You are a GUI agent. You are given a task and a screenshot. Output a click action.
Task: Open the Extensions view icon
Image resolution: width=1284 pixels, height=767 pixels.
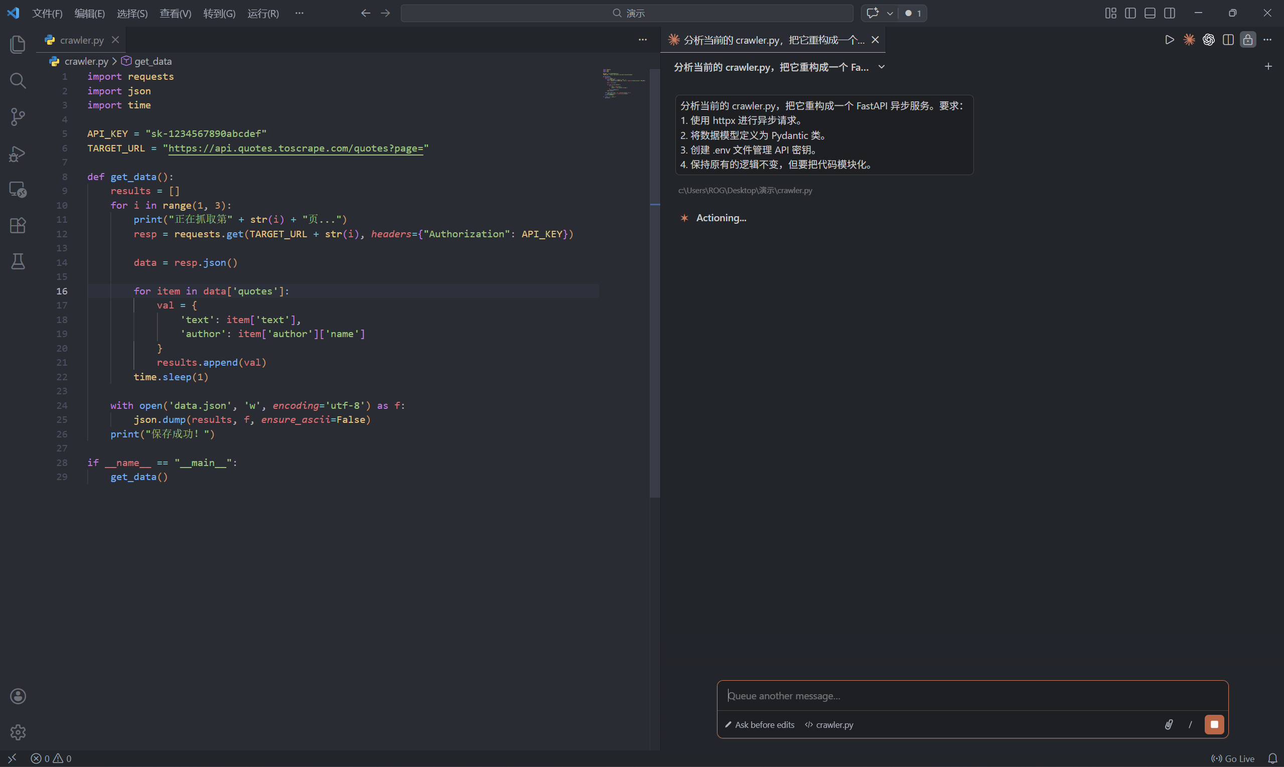18,225
